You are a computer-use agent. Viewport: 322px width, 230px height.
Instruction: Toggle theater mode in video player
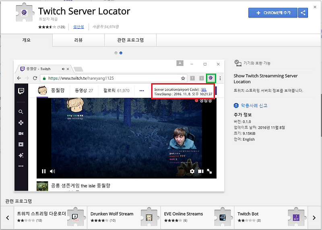pyautogui.click(x=200, y=171)
